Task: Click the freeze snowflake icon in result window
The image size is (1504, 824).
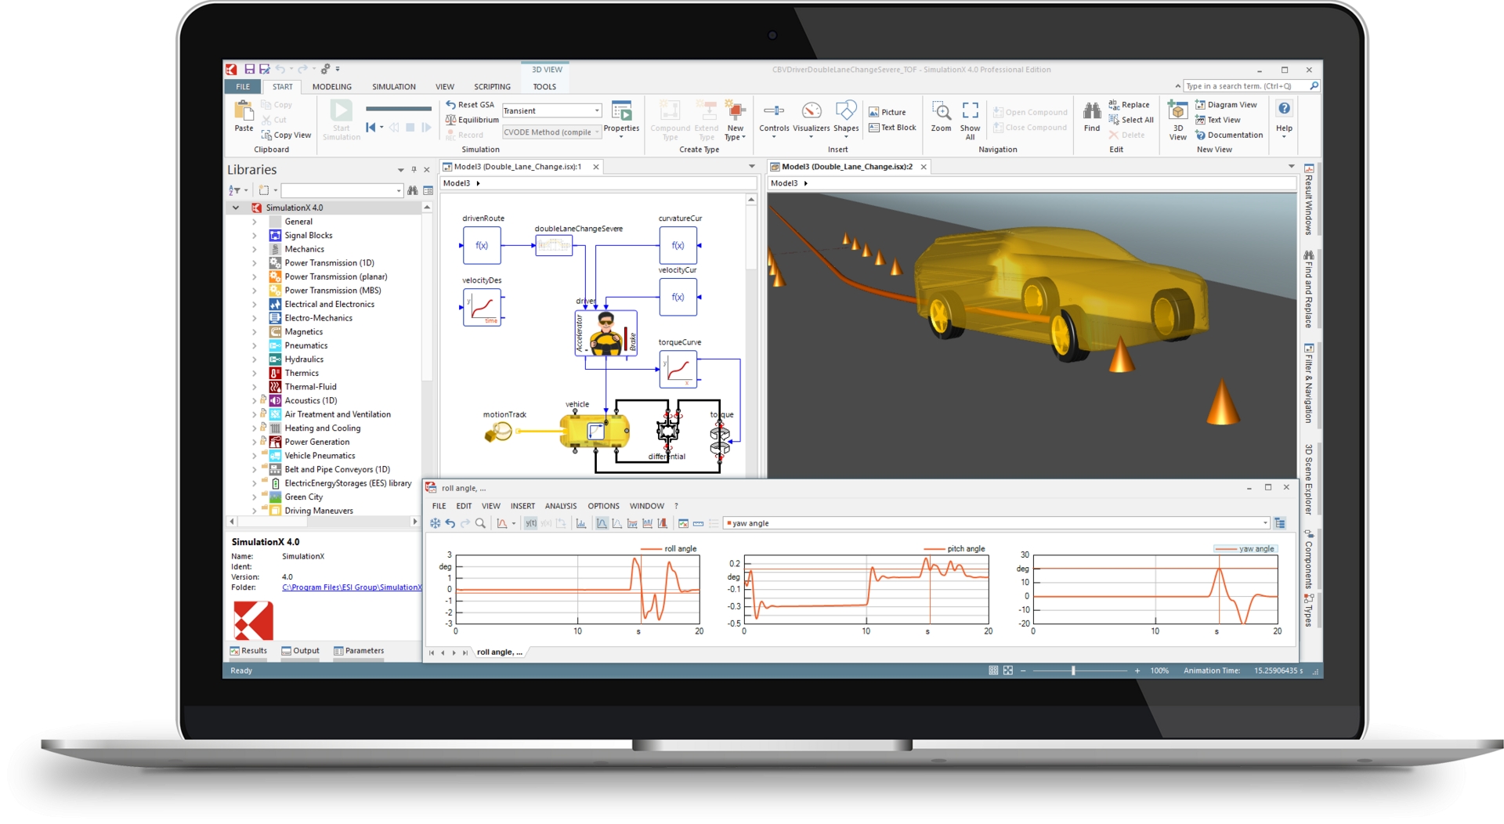Action: tap(435, 523)
